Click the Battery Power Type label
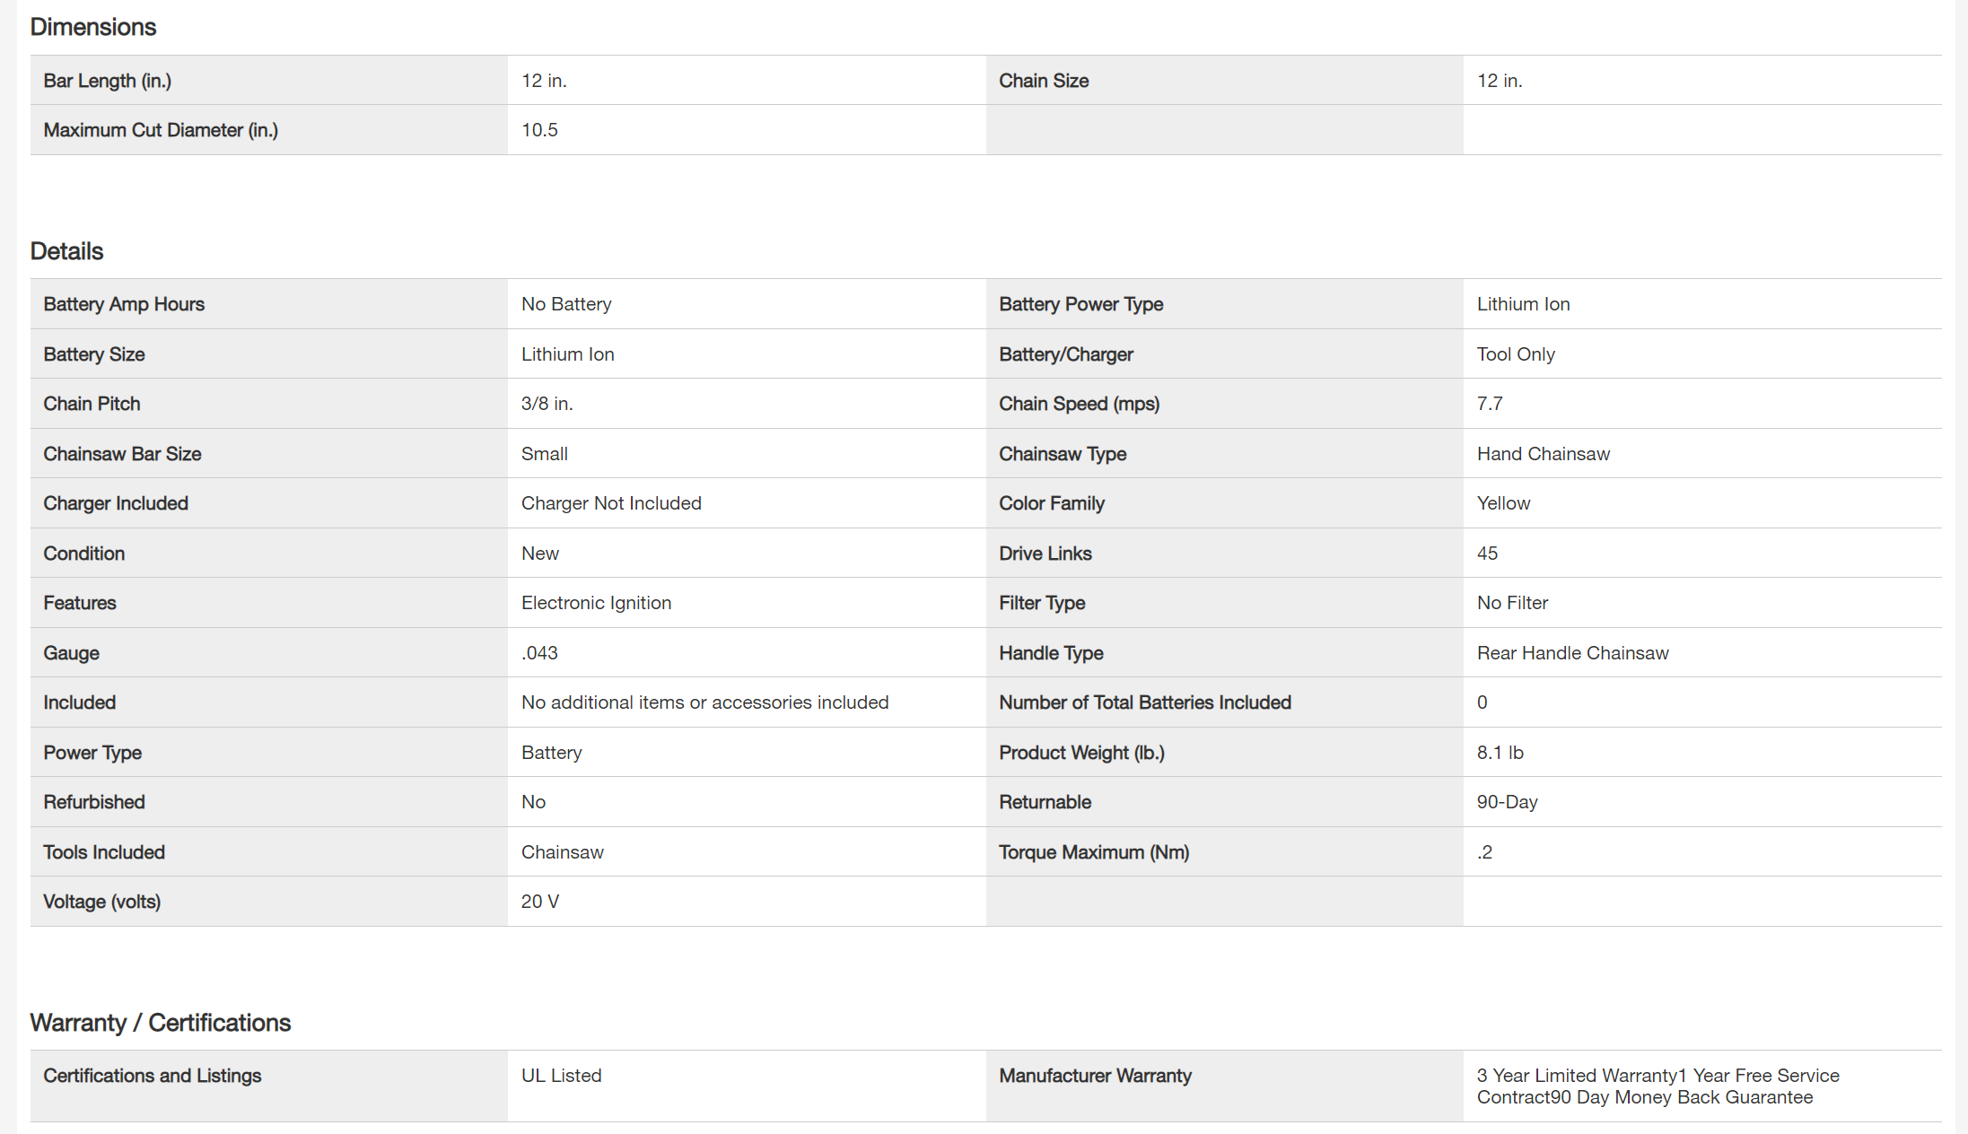This screenshot has width=1968, height=1134. [x=1081, y=304]
